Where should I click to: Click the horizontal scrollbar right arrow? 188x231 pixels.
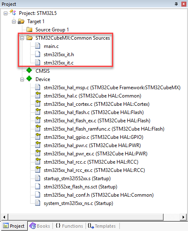point(183,217)
